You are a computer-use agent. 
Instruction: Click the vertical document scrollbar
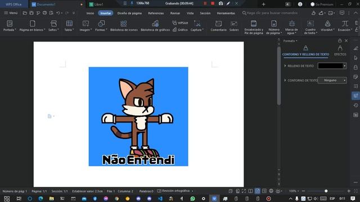[279, 76]
